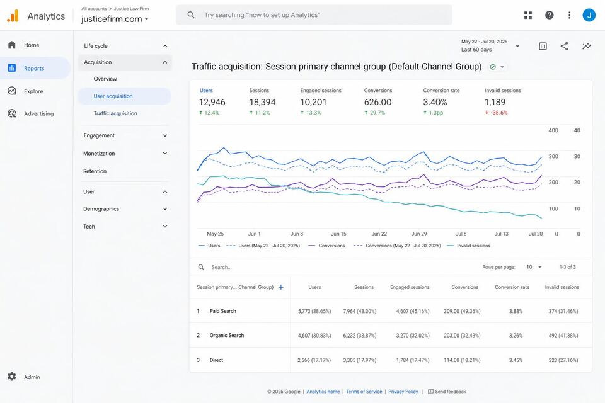This screenshot has width=605, height=403.
Task: Open Traffic acquisition report
Action: pyautogui.click(x=115, y=113)
